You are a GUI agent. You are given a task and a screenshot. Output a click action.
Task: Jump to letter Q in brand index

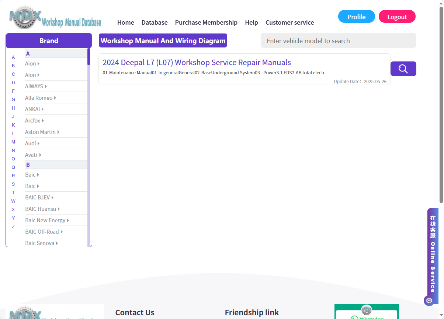[13, 167]
